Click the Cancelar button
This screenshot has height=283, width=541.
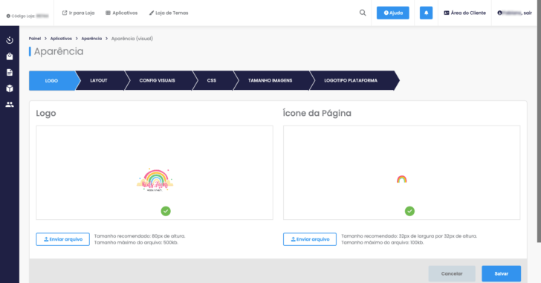coord(452,273)
